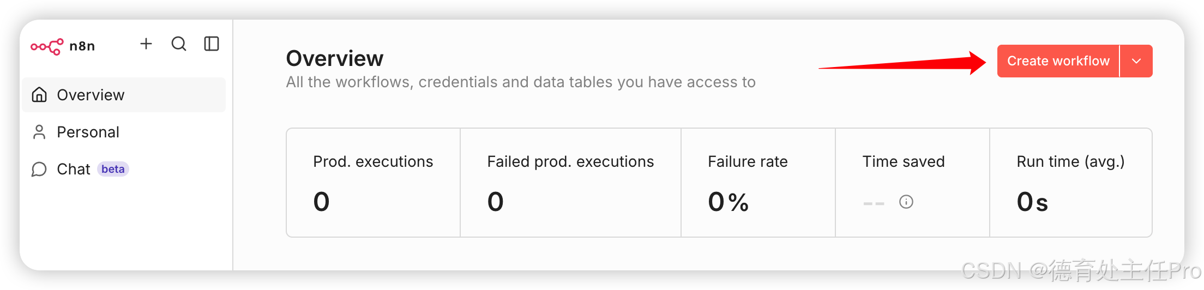
Task: Click the person icon beside Personal
Action: click(x=39, y=132)
